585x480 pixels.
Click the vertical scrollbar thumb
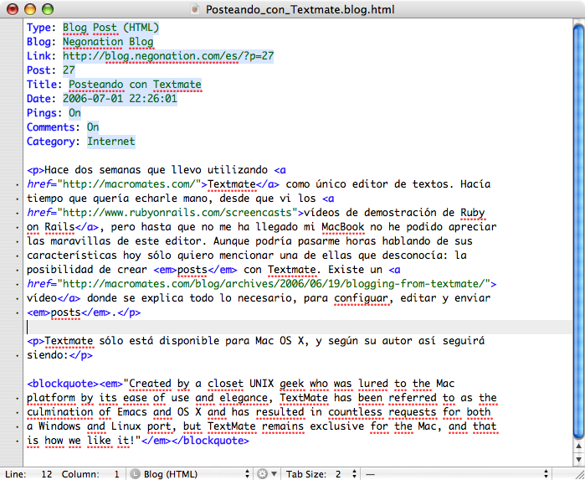coord(578,230)
